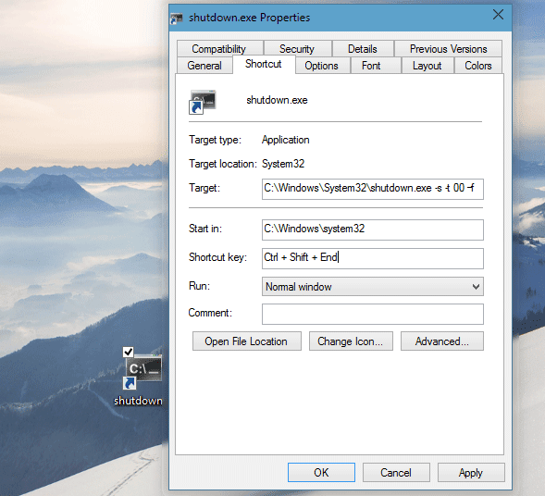Click the Change Icon button
The height and width of the screenshot is (496, 545).
(x=351, y=341)
